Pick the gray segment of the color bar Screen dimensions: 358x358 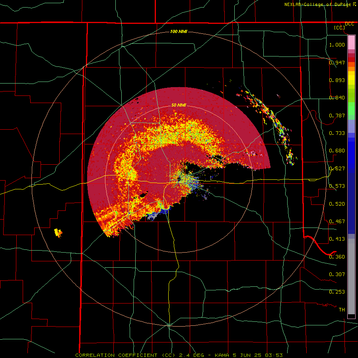pyautogui.click(x=351, y=276)
